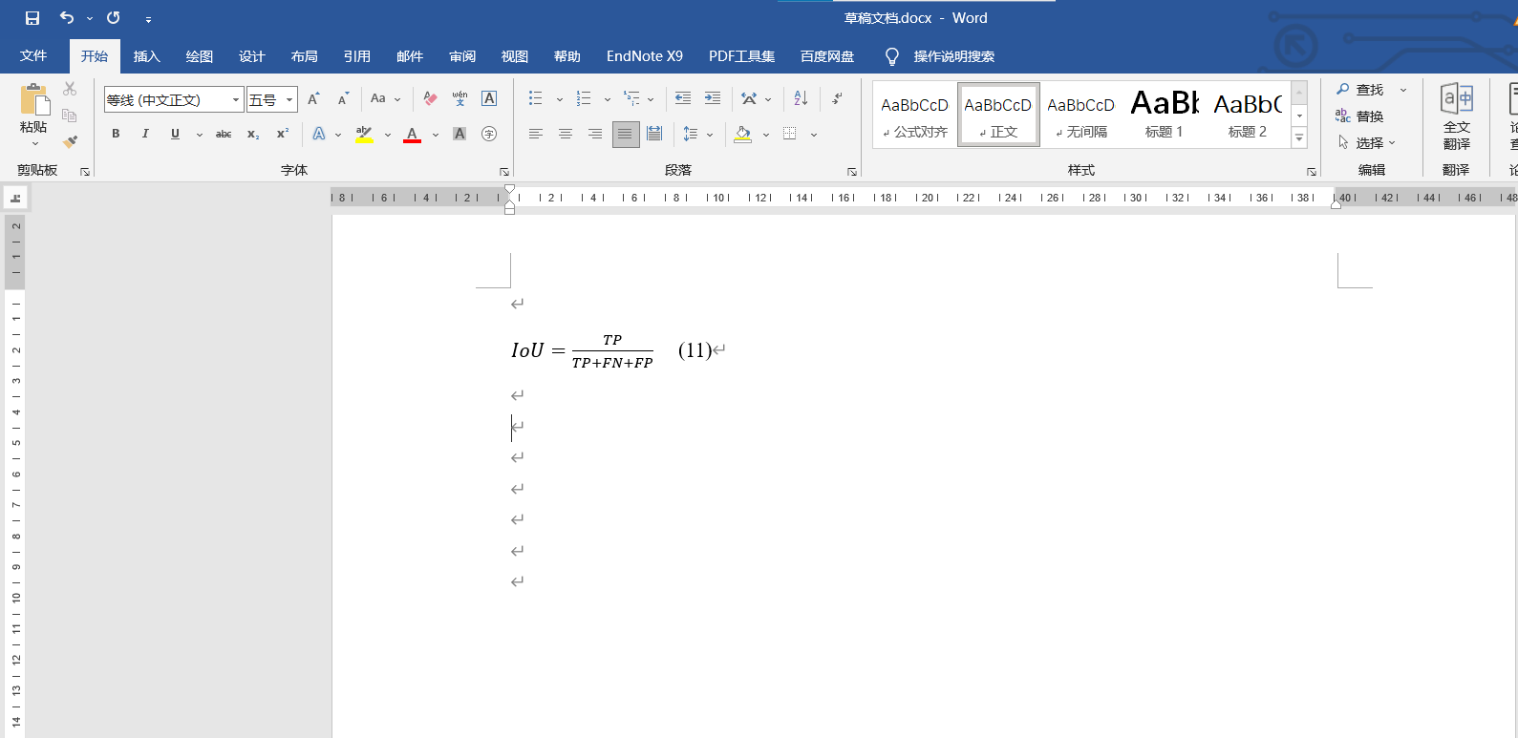Toggle Show/Hide paragraph marks

[x=838, y=98]
